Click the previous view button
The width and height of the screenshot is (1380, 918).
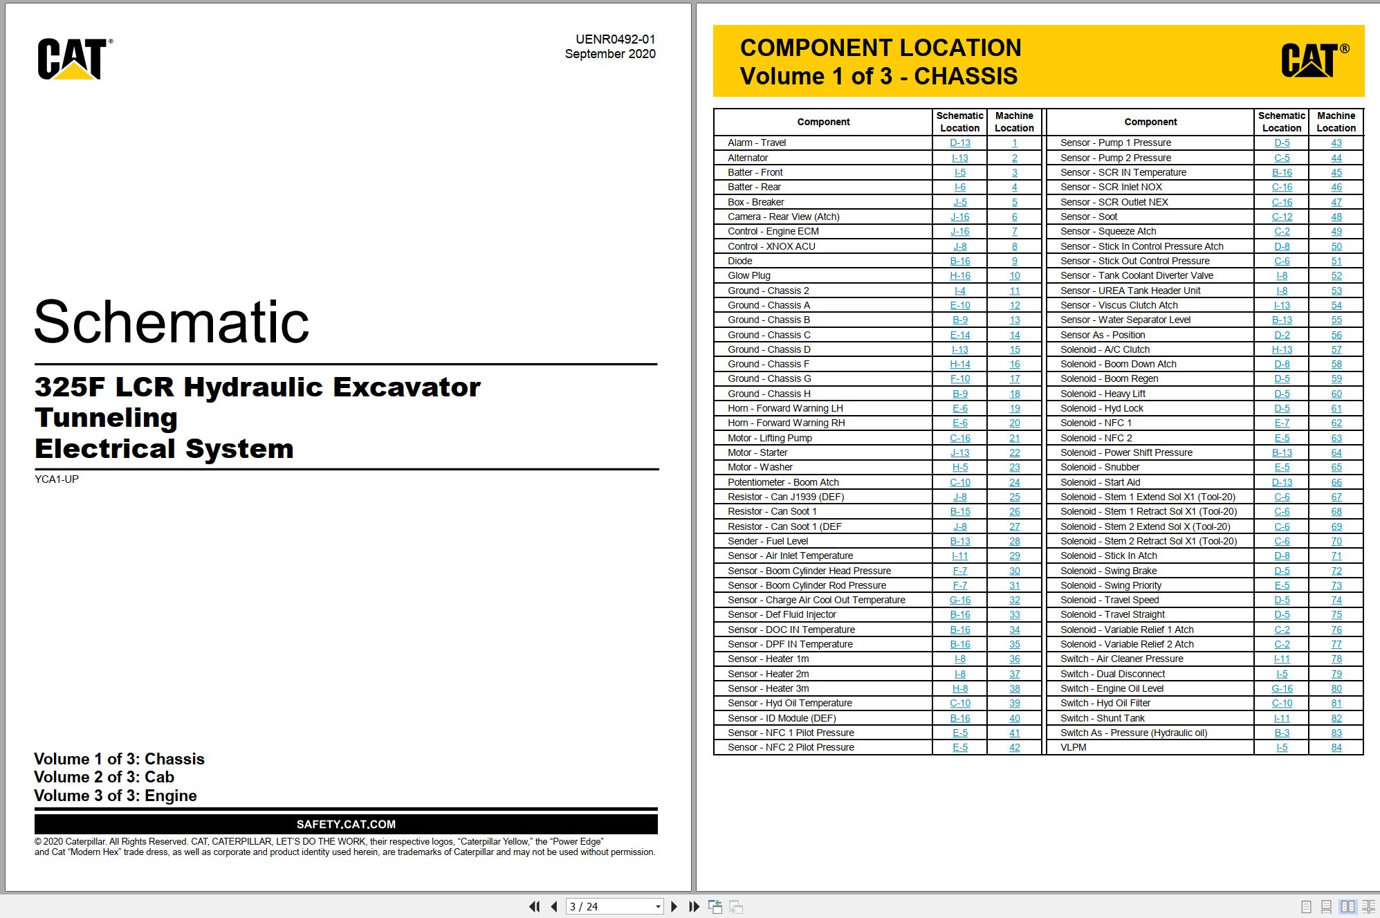(x=715, y=906)
